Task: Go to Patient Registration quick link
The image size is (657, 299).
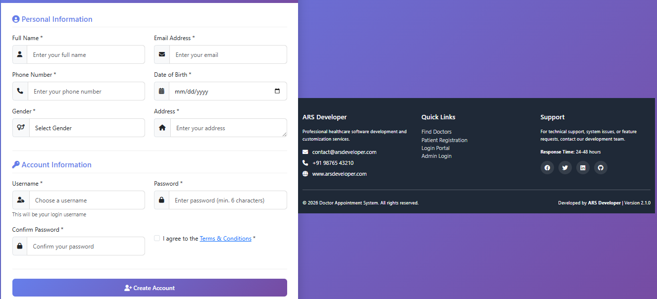Action: click(444, 140)
